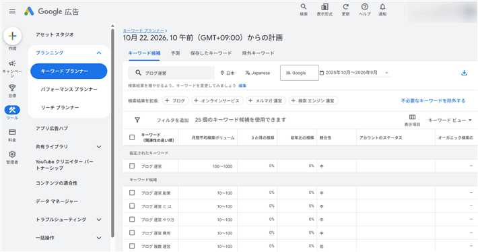
Task: Sort by 3か月の推移 column header
Action: pyautogui.click(x=263, y=138)
